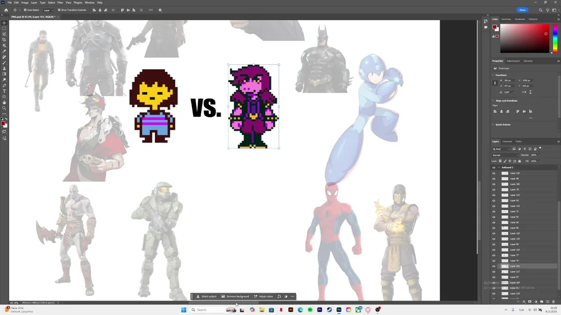Hide Artboard 1 using its eye icon
The image size is (561, 315).
[494, 168]
